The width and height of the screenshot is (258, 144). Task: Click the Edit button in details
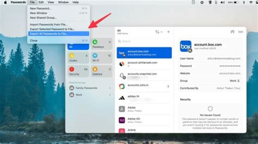(x=240, y=32)
